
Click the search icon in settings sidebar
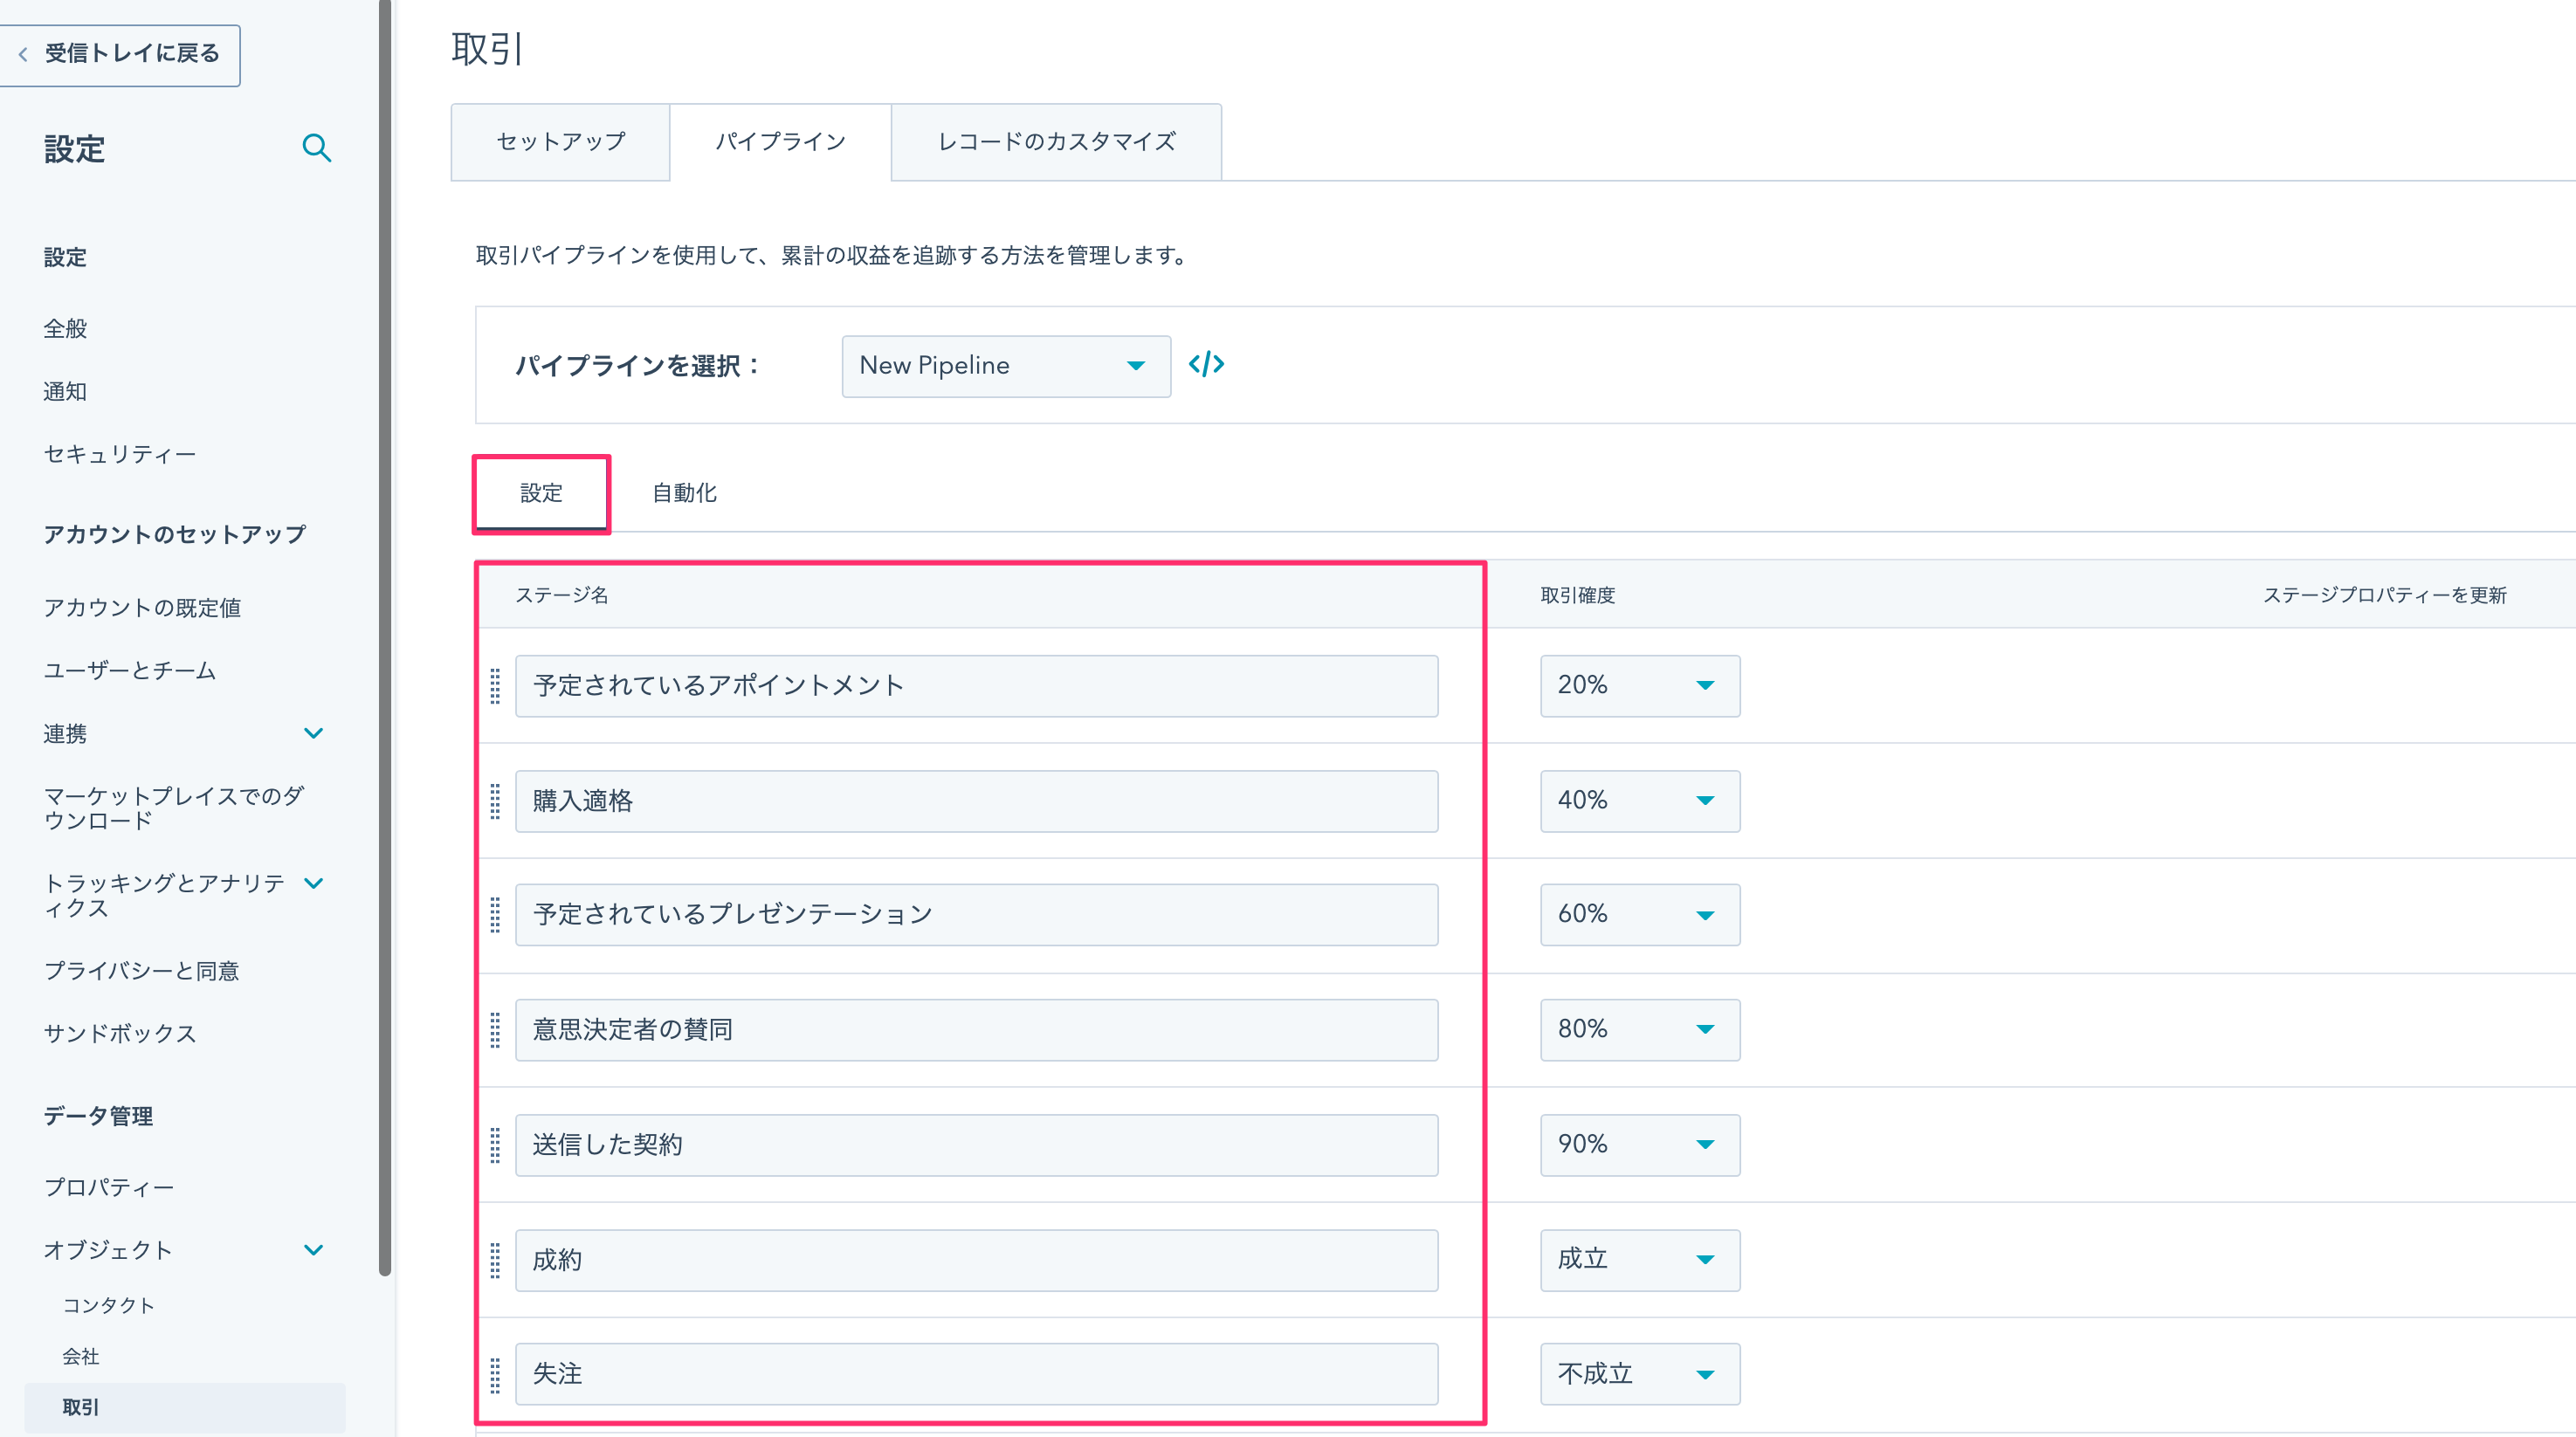[316, 148]
